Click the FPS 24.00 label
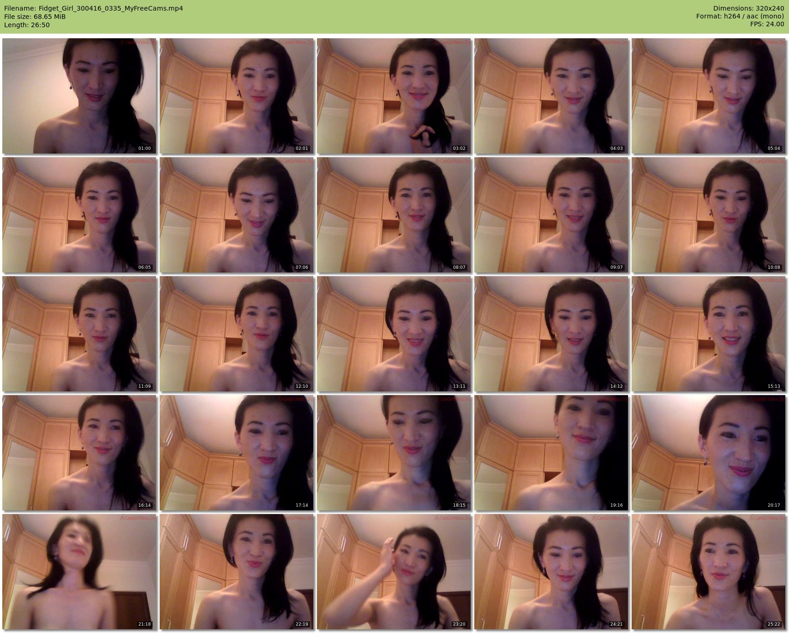This screenshot has height=633, width=789. 767,24
